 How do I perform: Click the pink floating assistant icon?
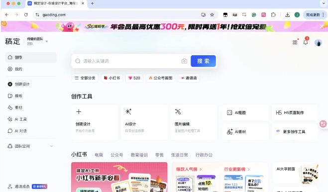point(323,124)
